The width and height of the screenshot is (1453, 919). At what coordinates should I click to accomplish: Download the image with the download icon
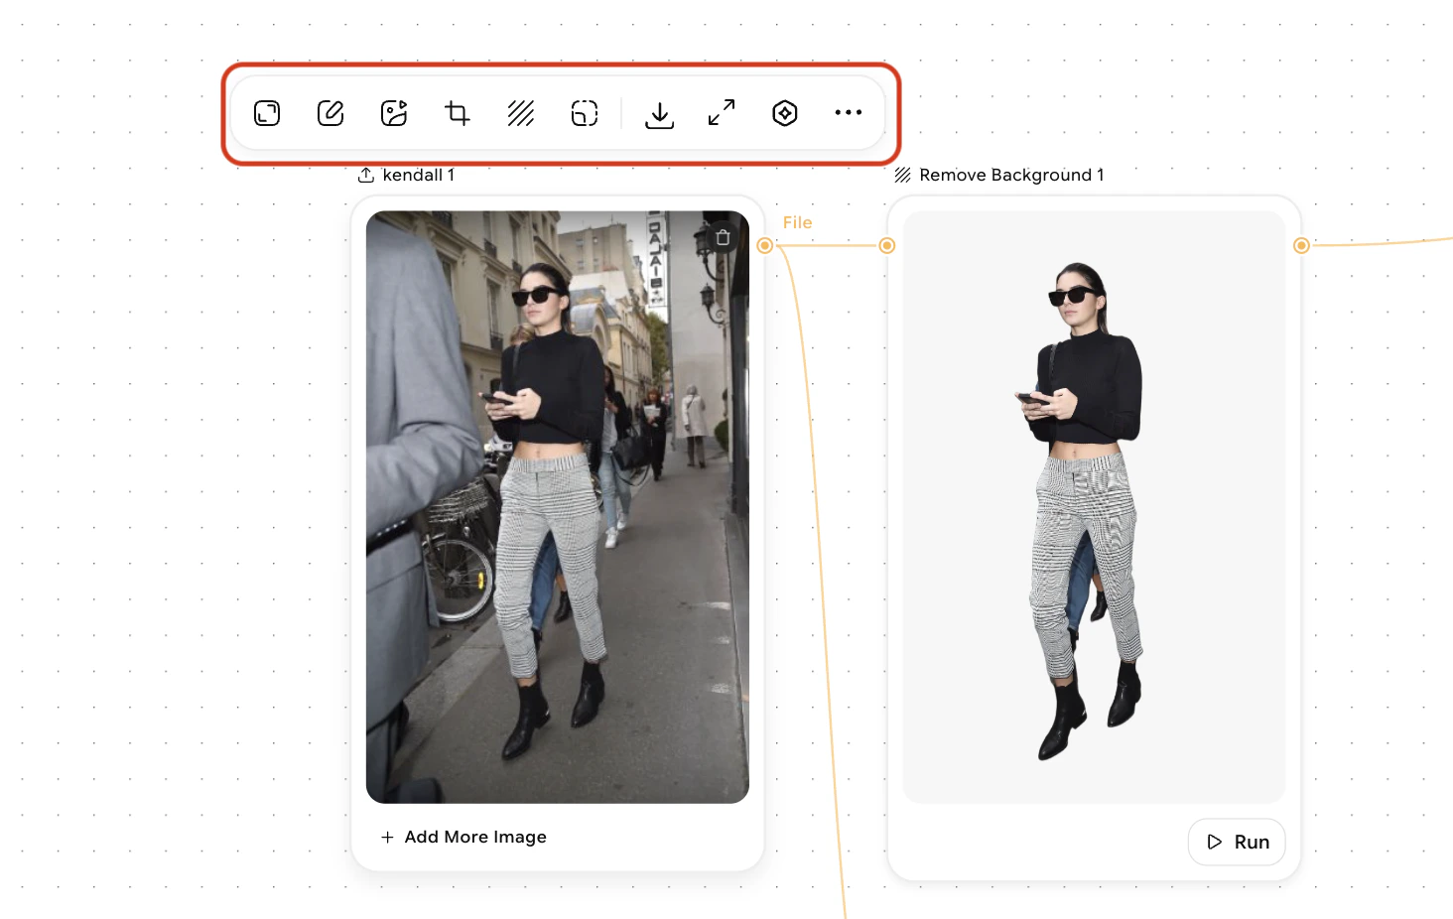[659, 114]
